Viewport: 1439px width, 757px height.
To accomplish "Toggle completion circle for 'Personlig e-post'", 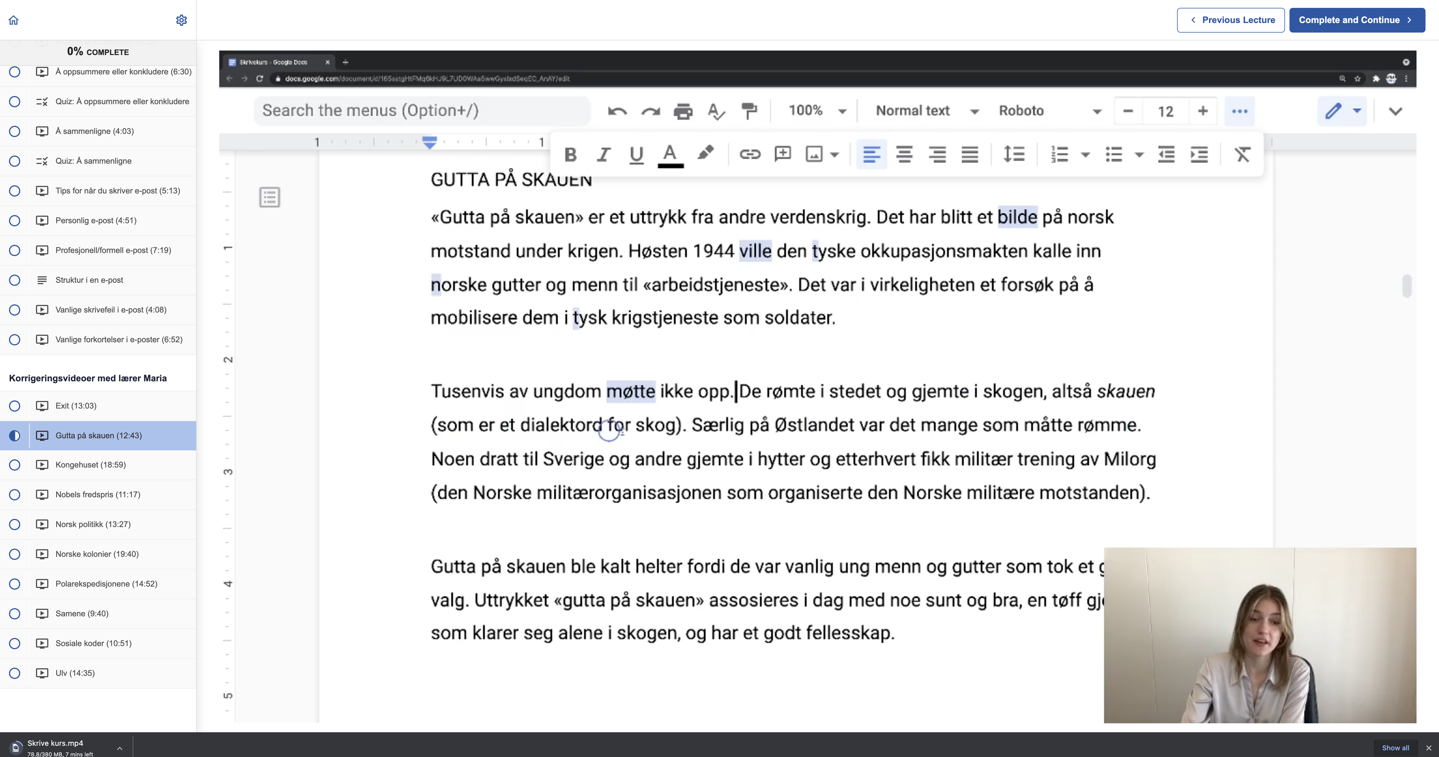I will coord(15,220).
